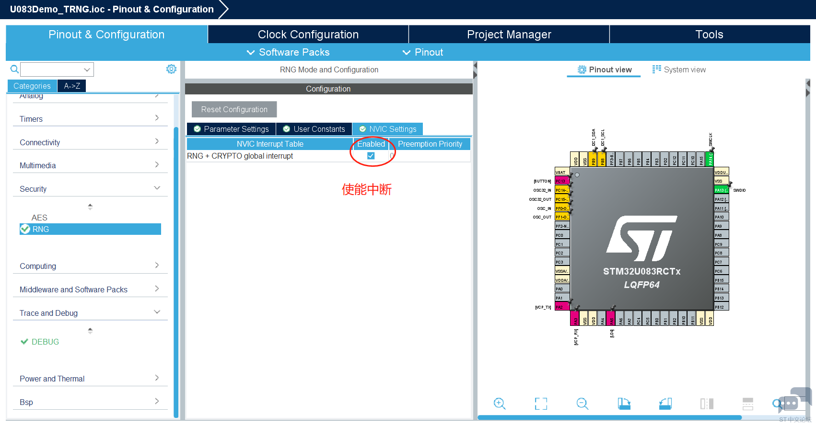This screenshot has width=816, height=427.
Task: Select RNG under Security
Action: coord(90,229)
